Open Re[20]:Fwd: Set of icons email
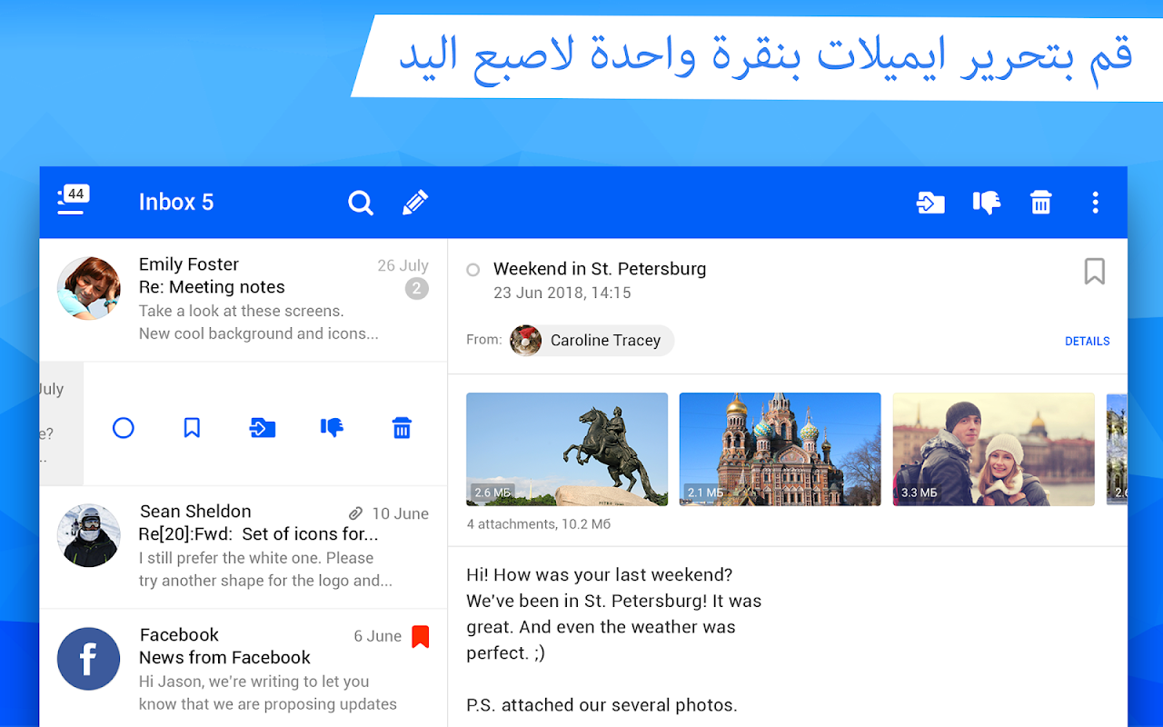The height and width of the screenshot is (727, 1163). point(244,547)
